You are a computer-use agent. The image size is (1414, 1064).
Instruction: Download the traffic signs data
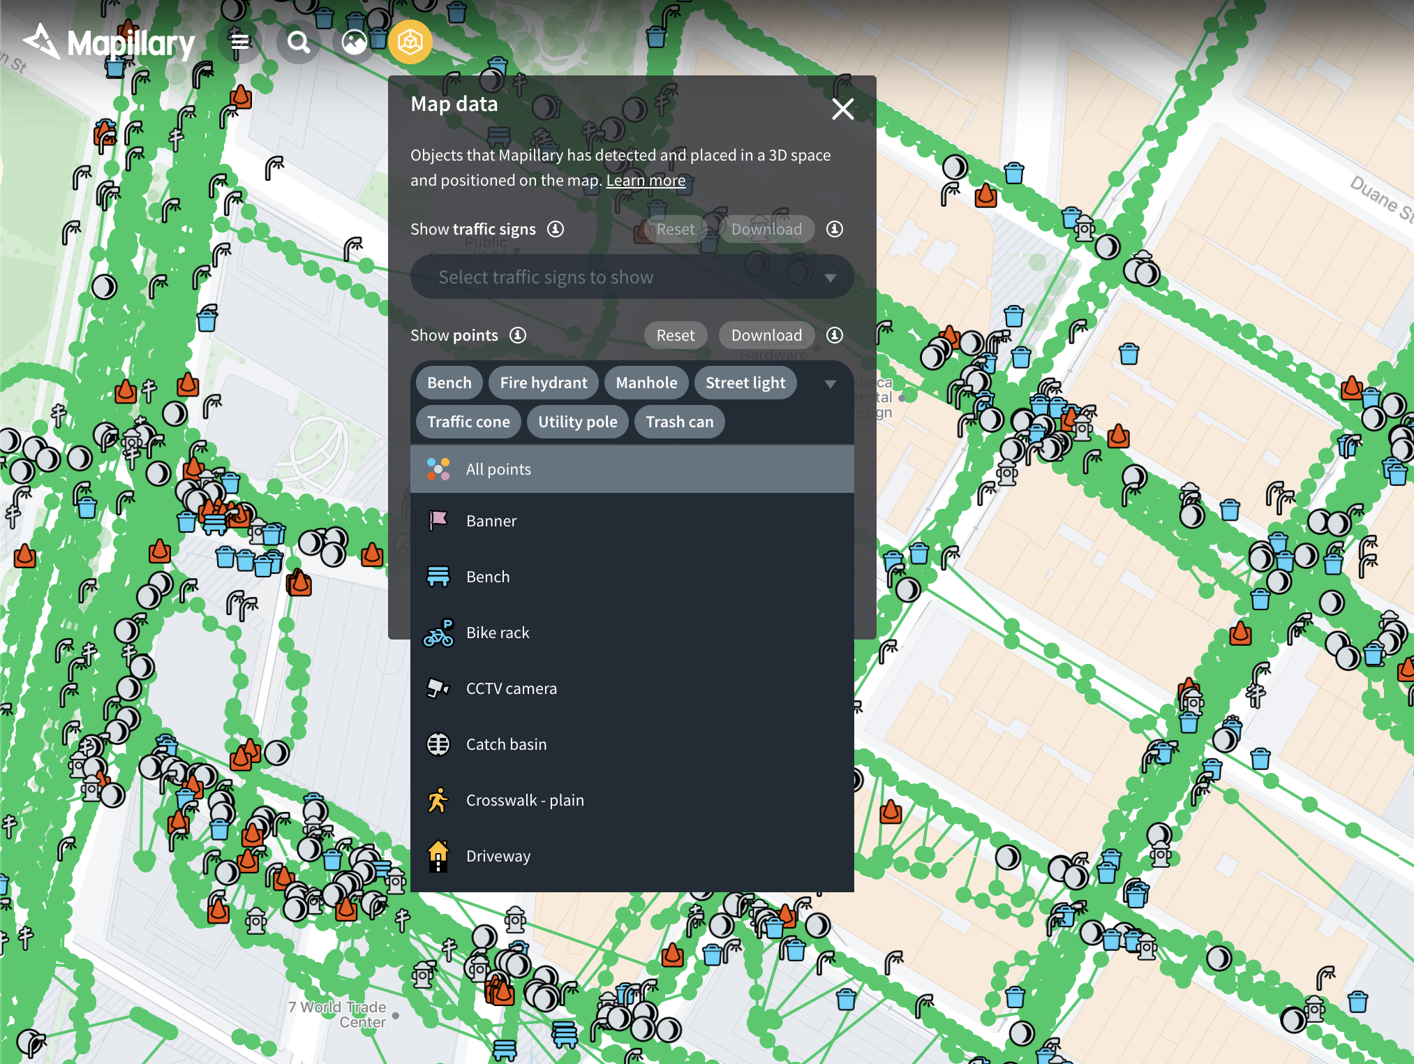[766, 229]
